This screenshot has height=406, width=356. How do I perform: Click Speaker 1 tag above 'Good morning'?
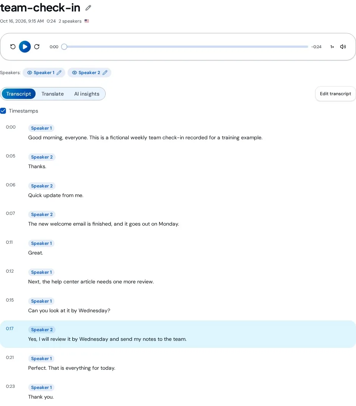[x=42, y=128]
